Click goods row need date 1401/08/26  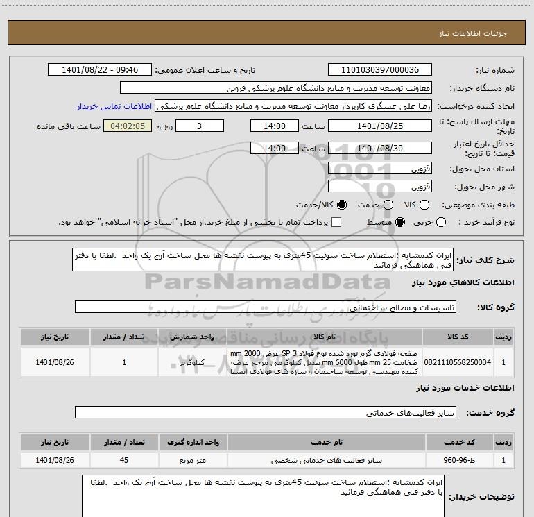tap(55, 362)
